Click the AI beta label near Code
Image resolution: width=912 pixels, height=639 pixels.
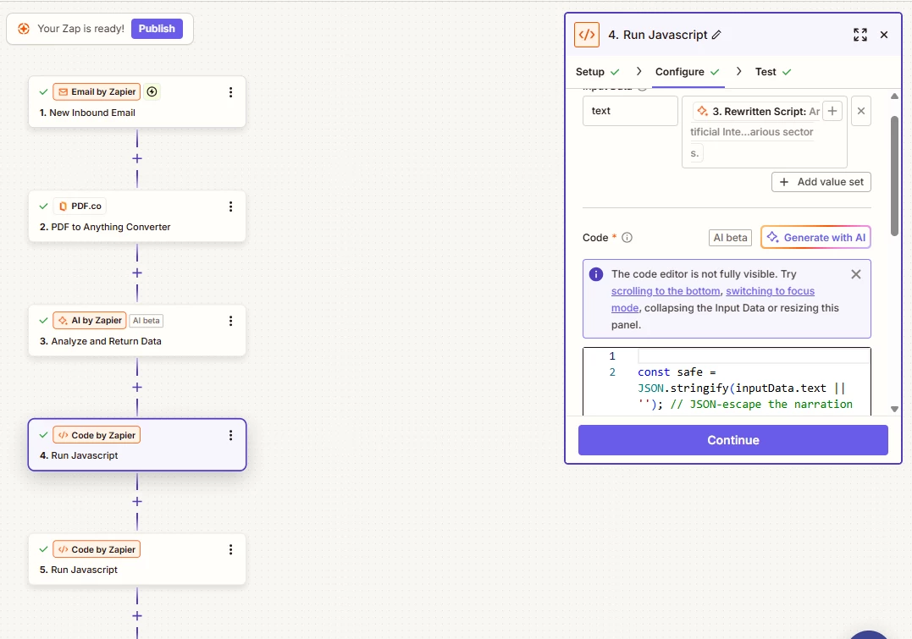click(x=731, y=237)
